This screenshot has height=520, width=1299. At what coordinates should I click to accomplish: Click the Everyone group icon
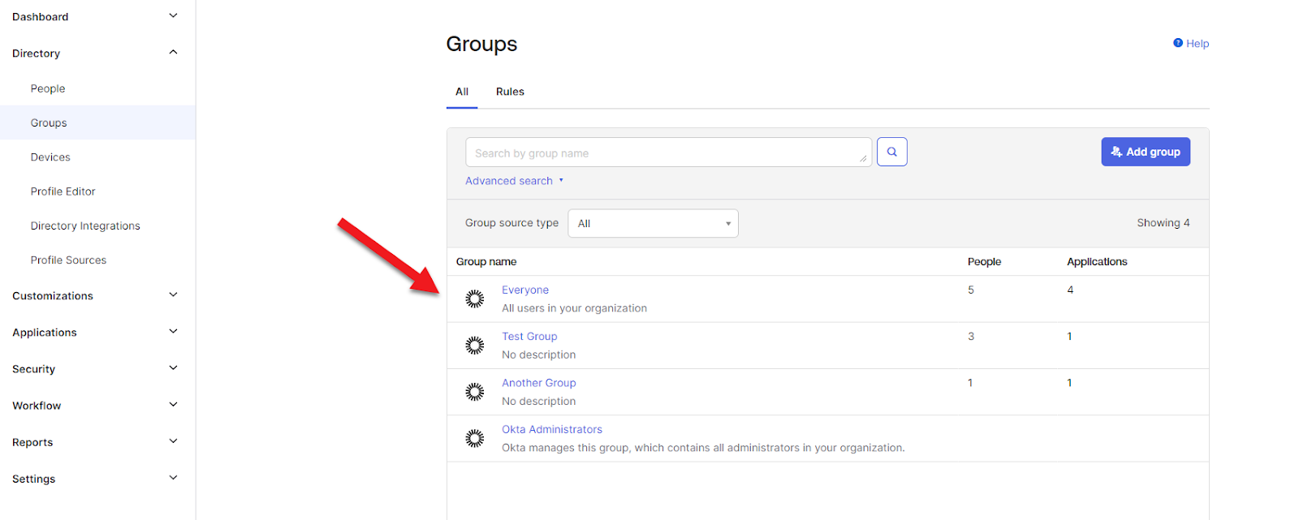click(x=475, y=299)
